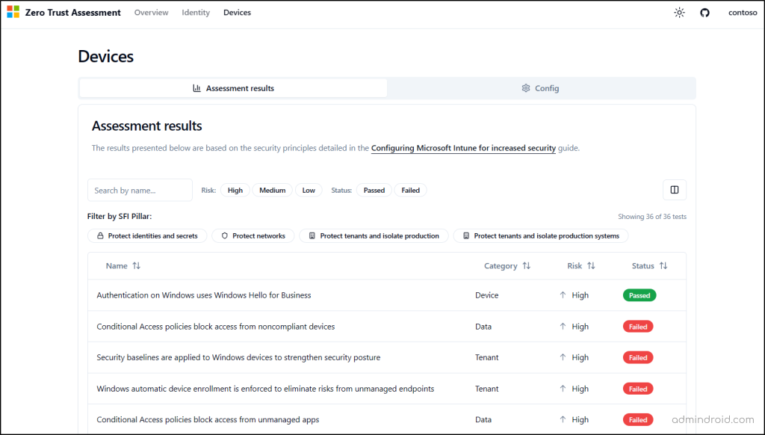Open the Overview page in navigation
This screenshot has width=765, height=435.
coord(151,13)
